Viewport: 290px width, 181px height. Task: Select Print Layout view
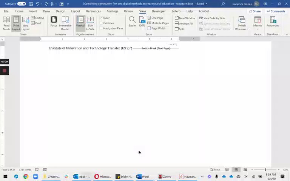(x=16, y=23)
